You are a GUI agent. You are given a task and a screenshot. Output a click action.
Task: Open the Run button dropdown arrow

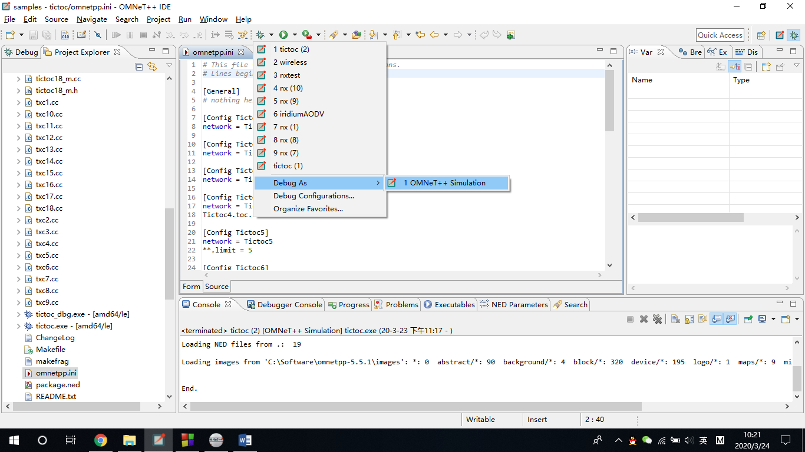(x=295, y=35)
